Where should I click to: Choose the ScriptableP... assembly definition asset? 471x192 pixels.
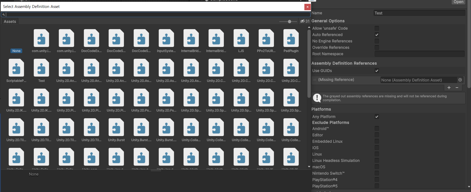16,71
